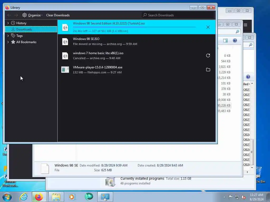This screenshot has height=202, width=270.
Task: Click the green globe taskbar app
Action: coord(89,196)
